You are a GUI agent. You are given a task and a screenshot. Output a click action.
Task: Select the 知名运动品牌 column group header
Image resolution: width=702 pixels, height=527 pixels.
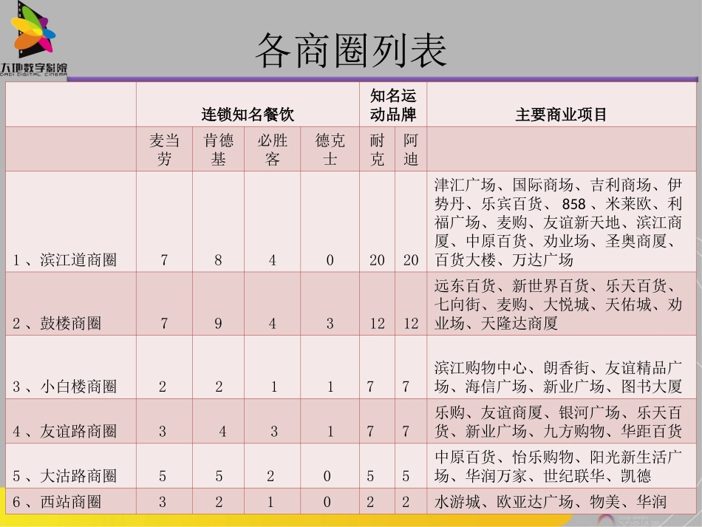click(x=393, y=105)
